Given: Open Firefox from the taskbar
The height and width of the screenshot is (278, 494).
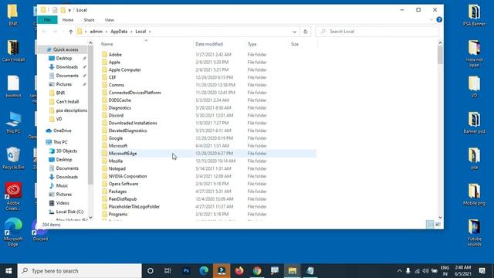Looking at the screenshot, I should [x=239, y=271].
